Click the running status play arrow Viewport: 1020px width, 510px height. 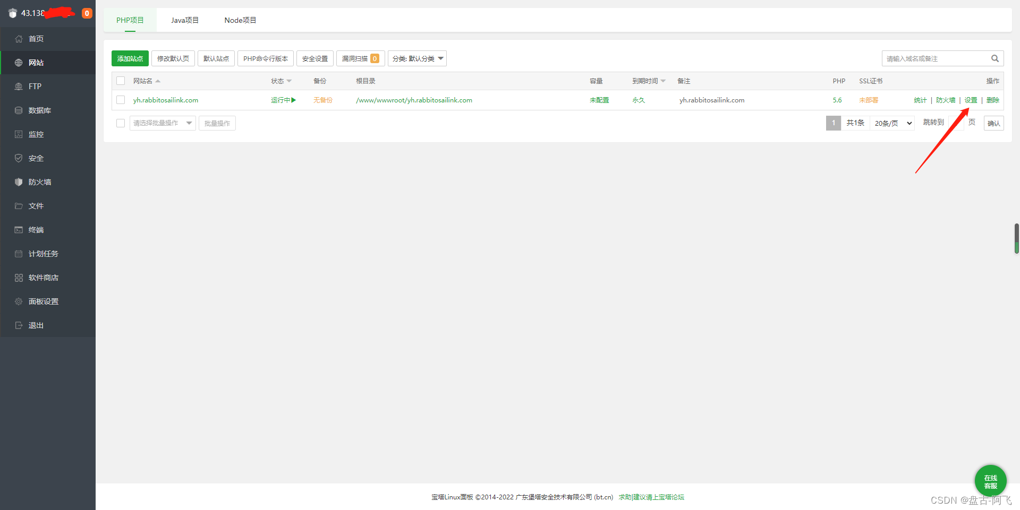click(x=294, y=100)
